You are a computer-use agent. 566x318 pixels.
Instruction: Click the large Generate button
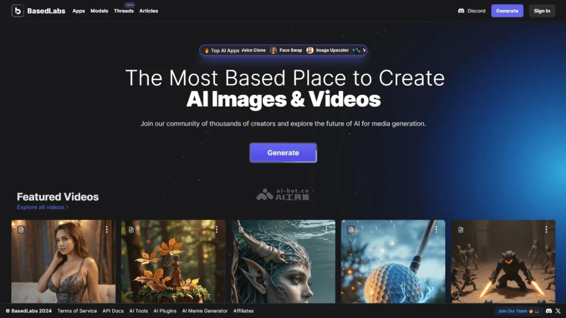(x=283, y=153)
